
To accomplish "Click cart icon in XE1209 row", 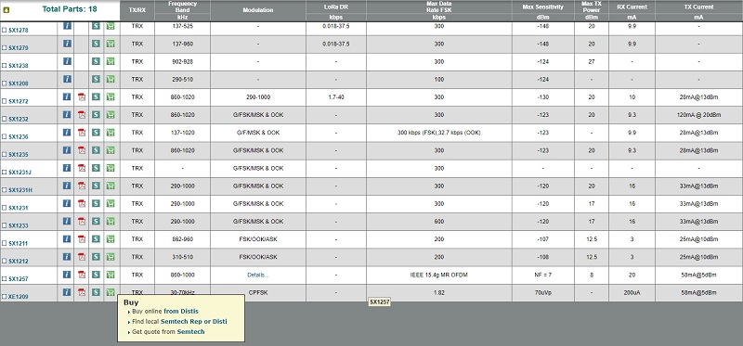I will click(111, 292).
